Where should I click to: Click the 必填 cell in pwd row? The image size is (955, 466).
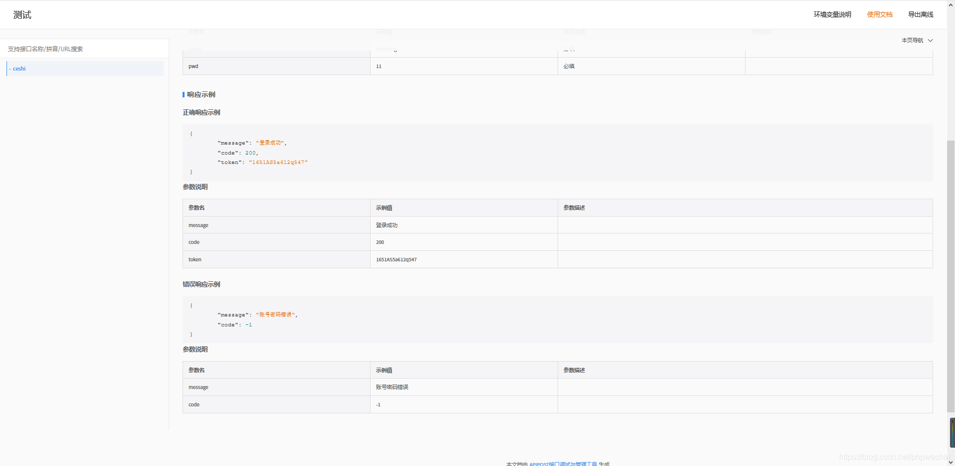(652, 66)
